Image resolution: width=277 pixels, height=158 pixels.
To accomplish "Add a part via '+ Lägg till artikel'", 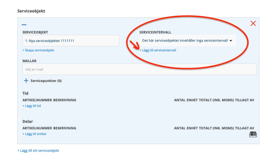I will point(34,134).
